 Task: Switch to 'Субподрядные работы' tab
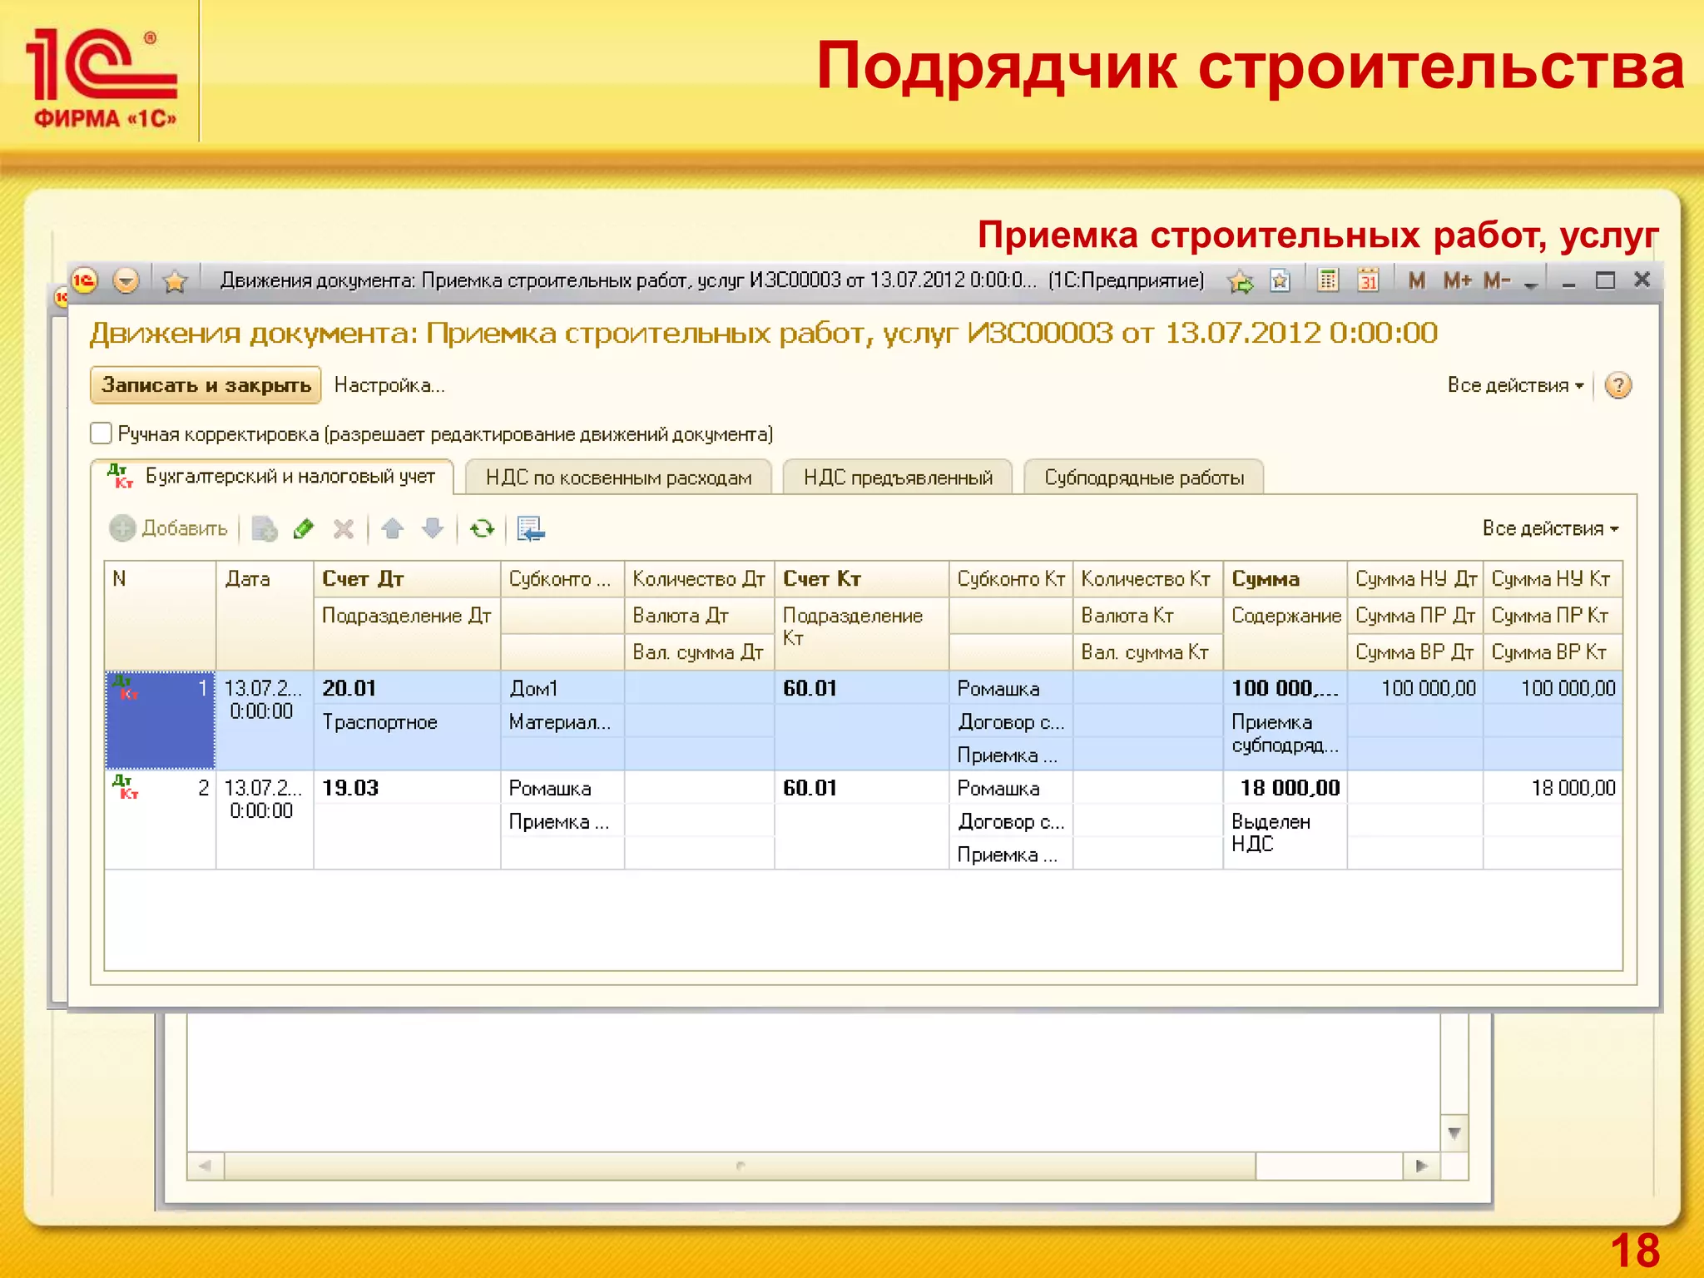click(1144, 478)
